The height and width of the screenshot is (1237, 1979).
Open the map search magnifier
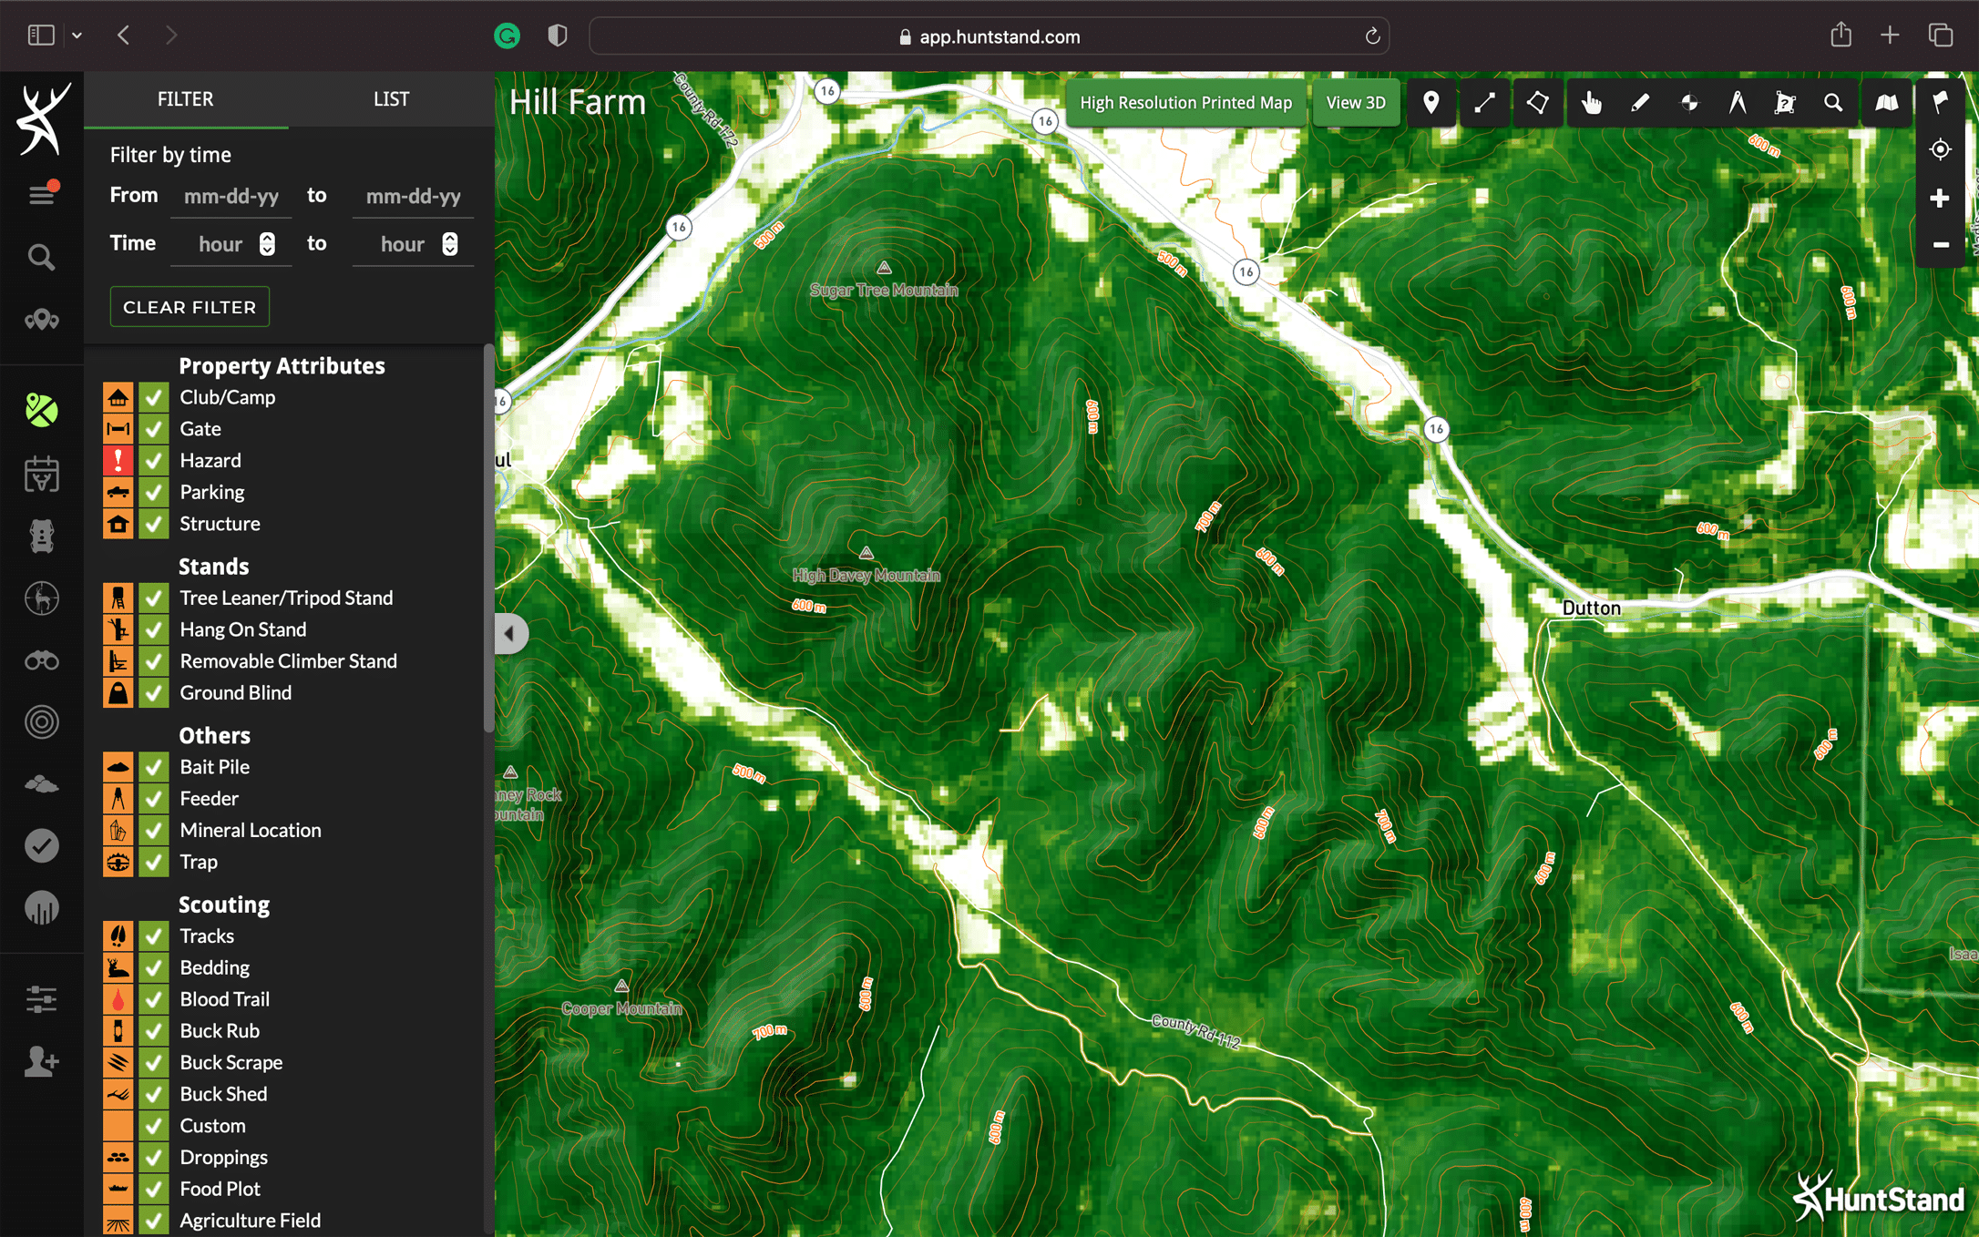coord(1833,103)
